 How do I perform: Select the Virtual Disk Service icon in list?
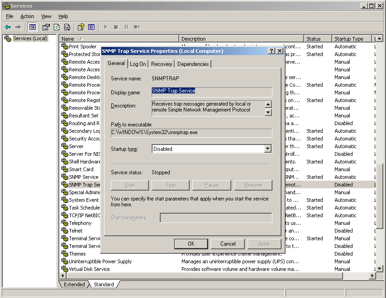coord(65,269)
